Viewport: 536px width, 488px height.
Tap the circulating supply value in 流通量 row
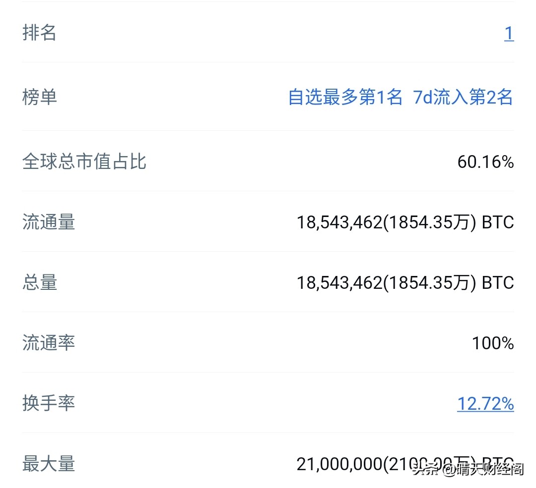pyautogui.click(x=386, y=222)
